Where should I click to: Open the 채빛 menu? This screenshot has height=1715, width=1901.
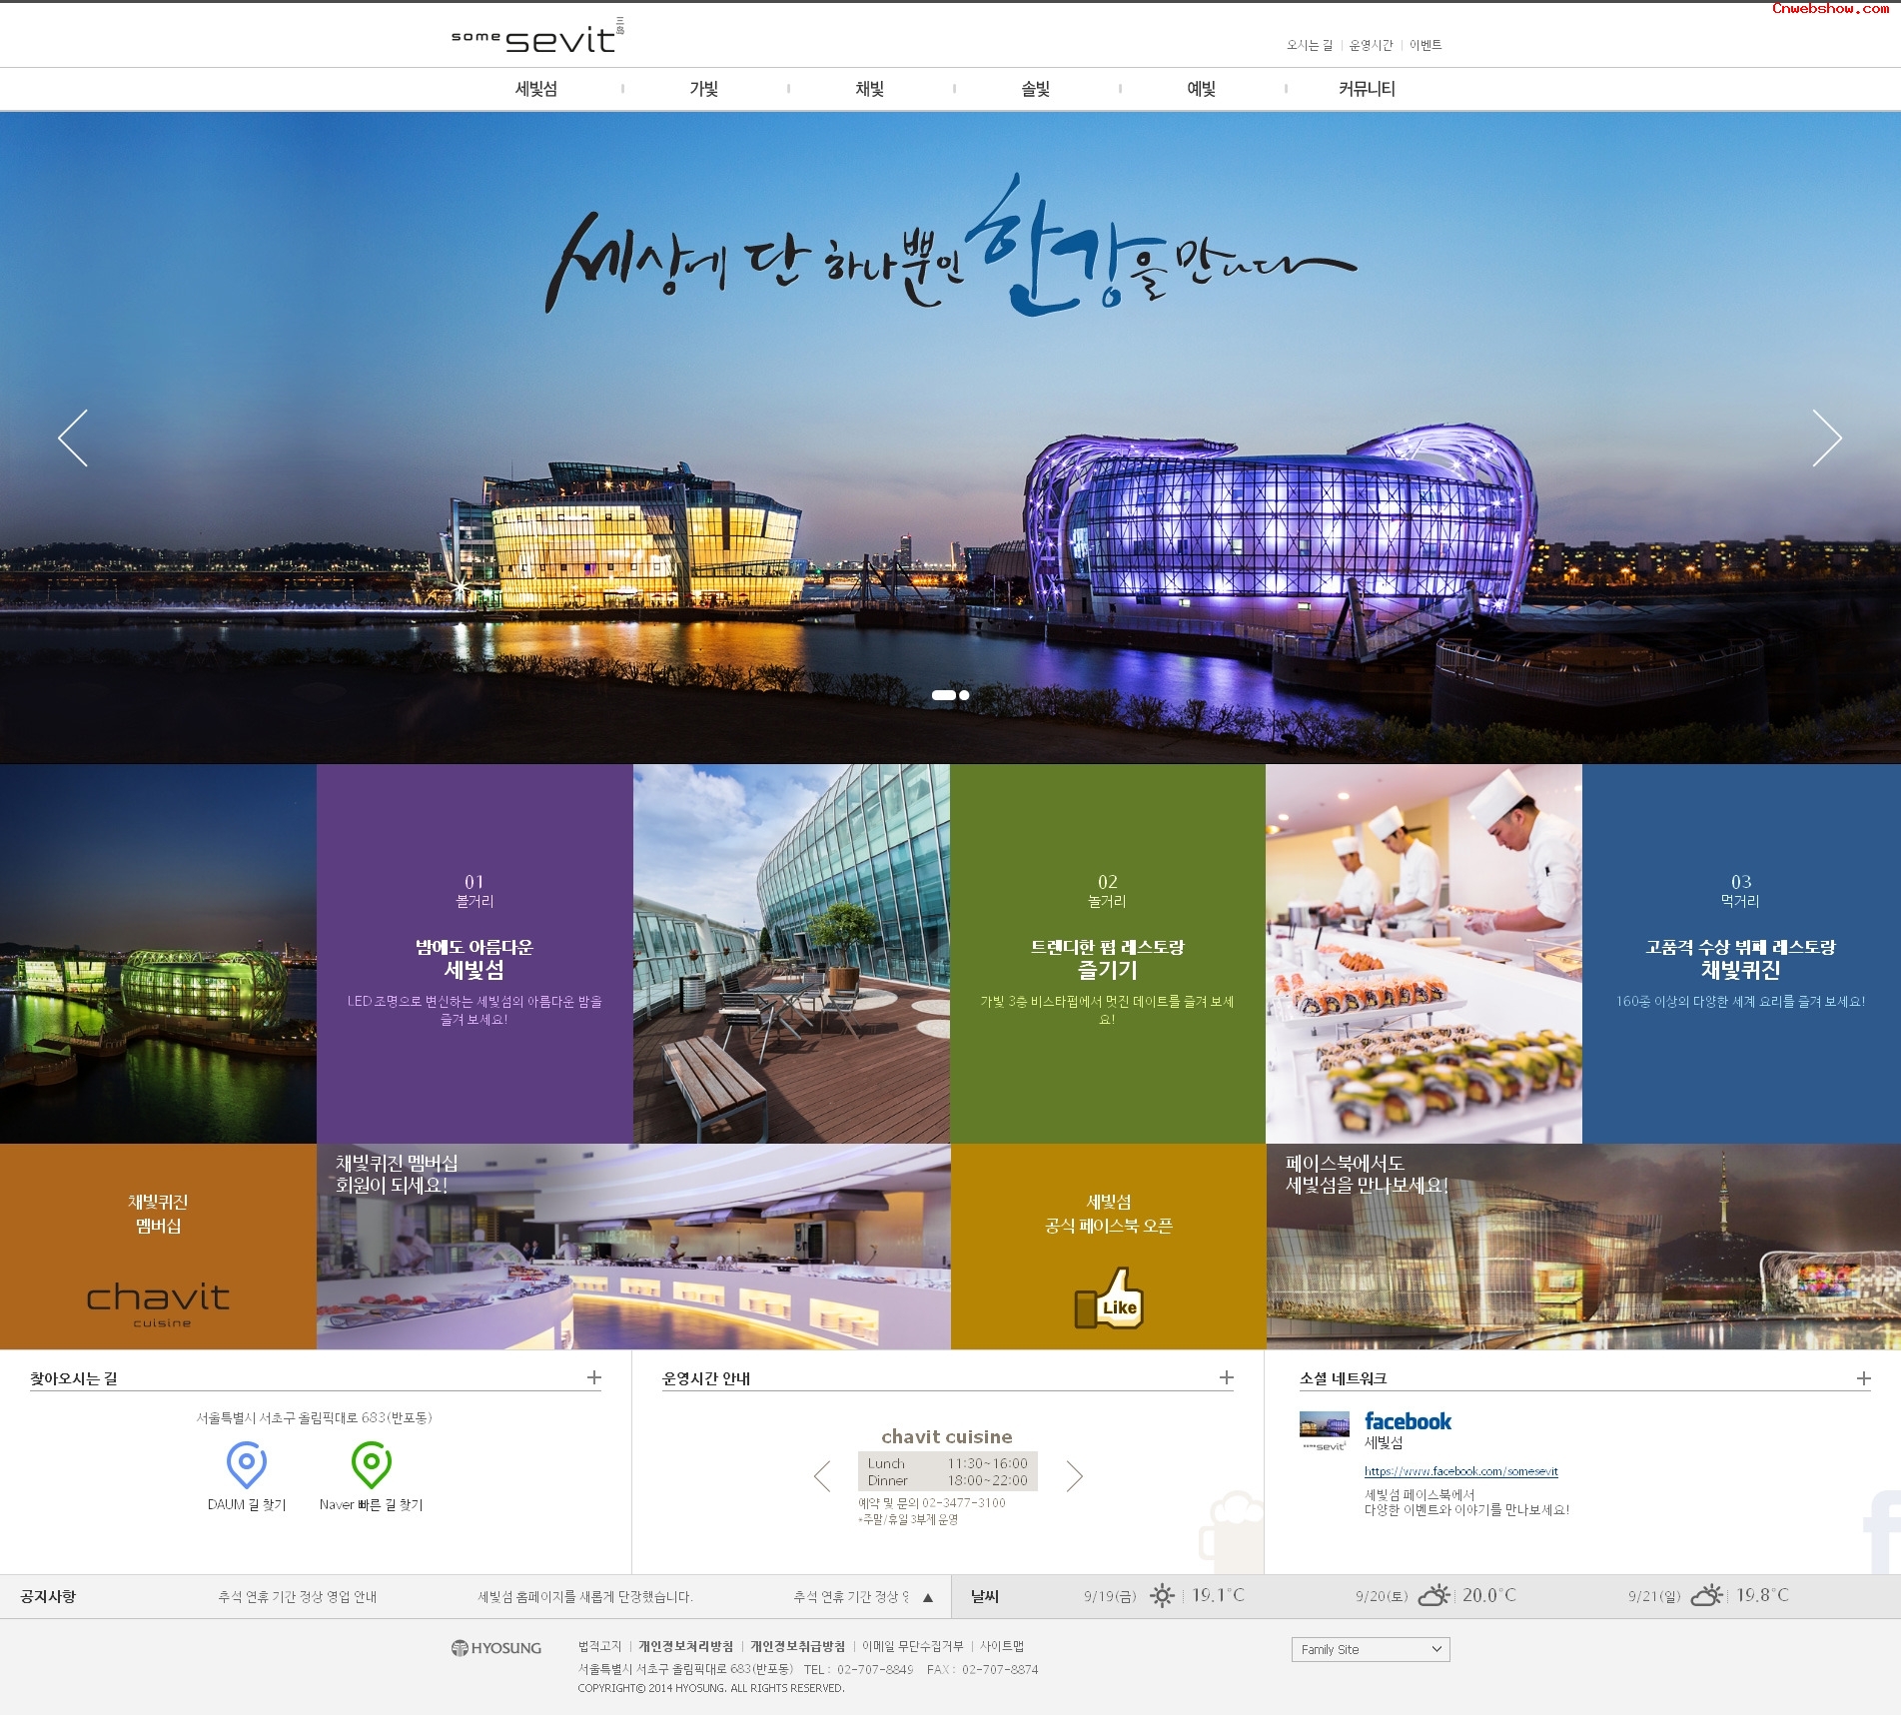(870, 89)
